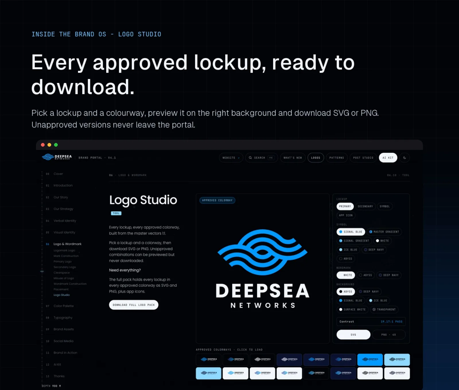459x390 pixels.
Task: Open Brand in Action in sidebar
Action: pos(65,353)
